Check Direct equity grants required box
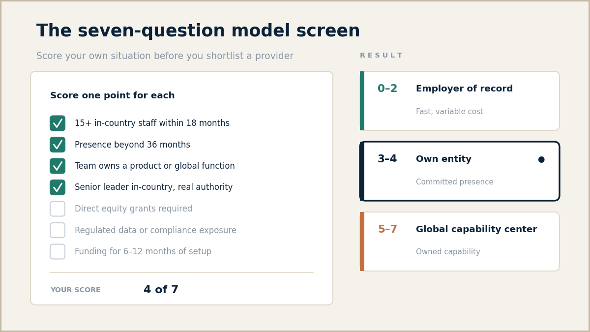 point(58,209)
